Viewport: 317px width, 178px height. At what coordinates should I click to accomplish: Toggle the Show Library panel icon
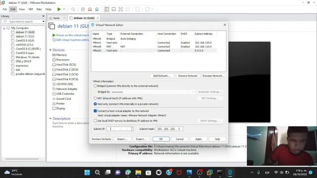[106, 9]
